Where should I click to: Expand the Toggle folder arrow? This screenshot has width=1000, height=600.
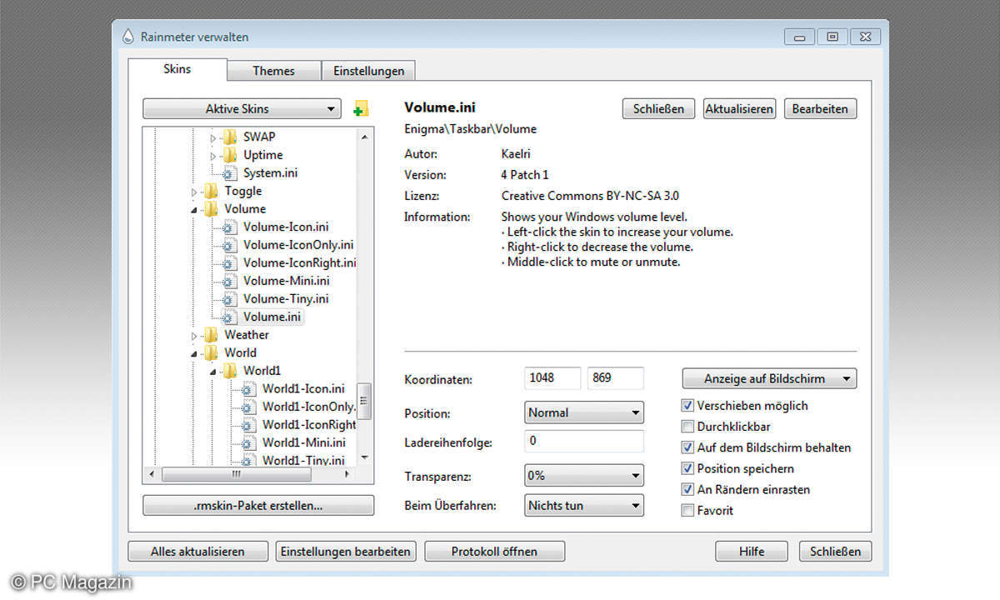195,191
